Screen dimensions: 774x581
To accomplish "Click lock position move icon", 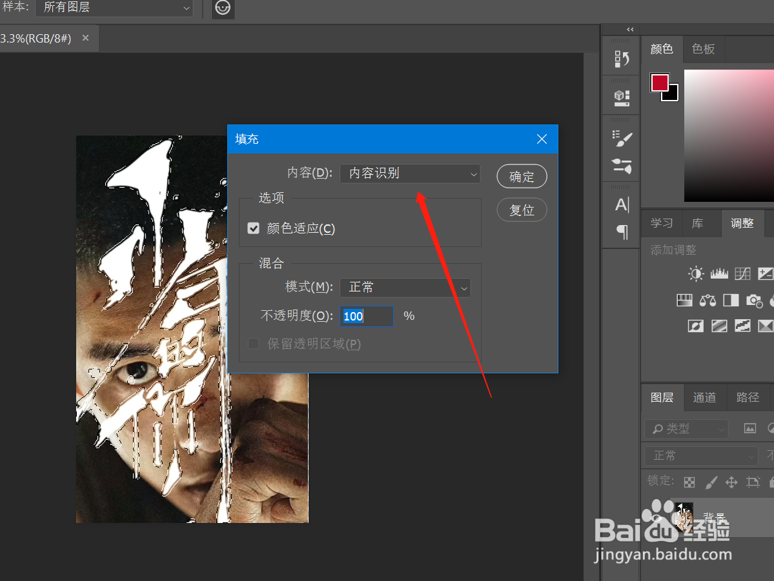I will click(731, 482).
